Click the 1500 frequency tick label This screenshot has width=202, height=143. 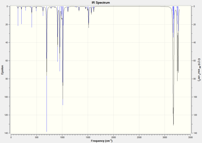[88, 137]
